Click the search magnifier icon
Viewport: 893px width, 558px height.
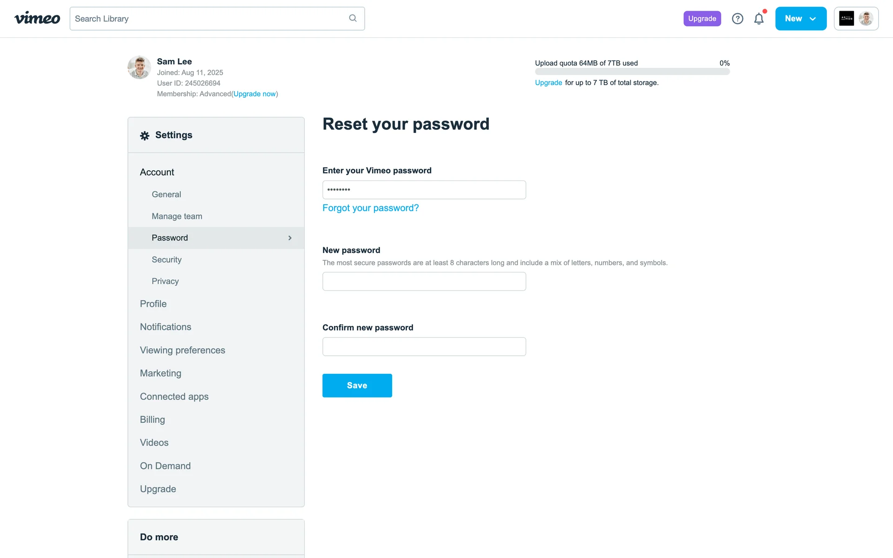pos(353,18)
